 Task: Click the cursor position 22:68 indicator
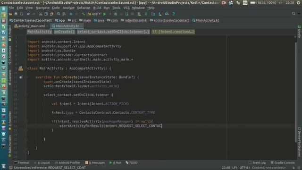pyautogui.click(x=226, y=168)
